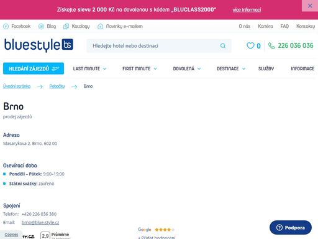Click the 2,9 Průměrné rating badge
The width and height of the screenshot is (318, 239).
[55, 235]
